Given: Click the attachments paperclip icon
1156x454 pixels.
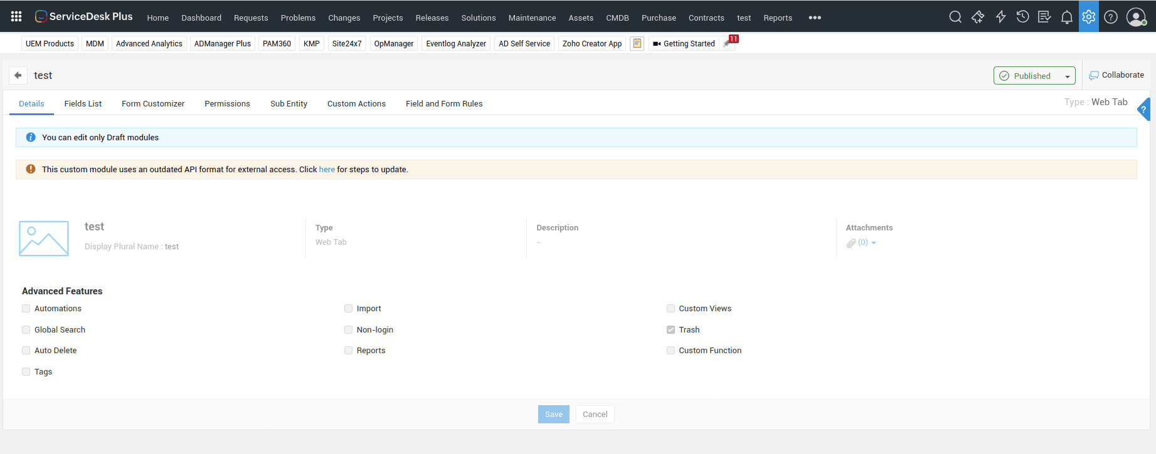Looking at the screenshot, I should 851,243.
